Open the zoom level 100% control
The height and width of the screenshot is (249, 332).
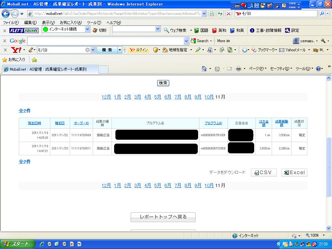tap(315, 235)
